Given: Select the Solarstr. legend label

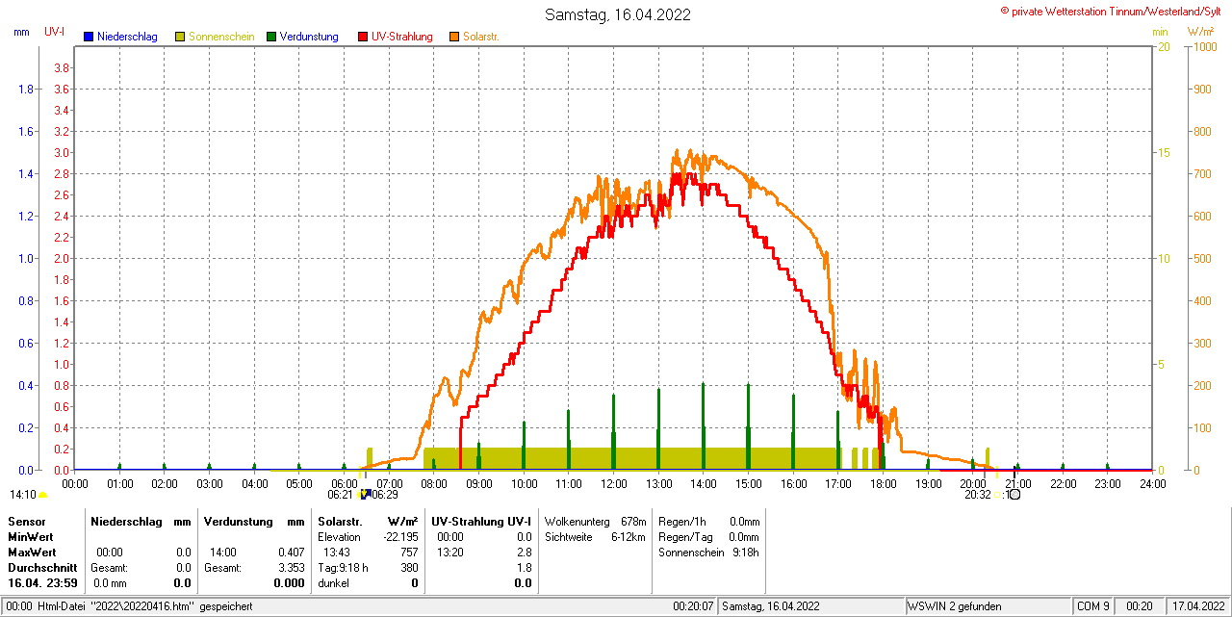Looking at the screenshot, I should (x=481, y=37).
